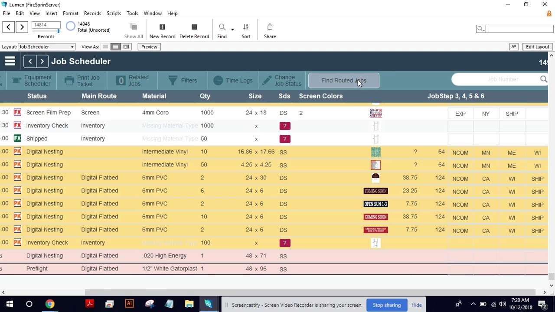Click the Job Number search magnifier icon
The height and width of the screenshot is (312, 555).
coord(544,79)
